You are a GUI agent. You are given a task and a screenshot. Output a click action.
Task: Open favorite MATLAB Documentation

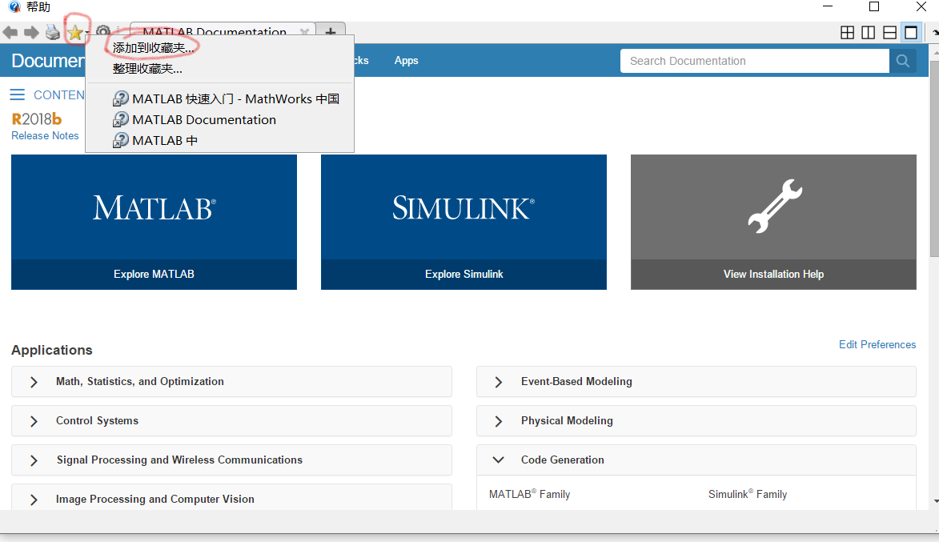point(219,120)
